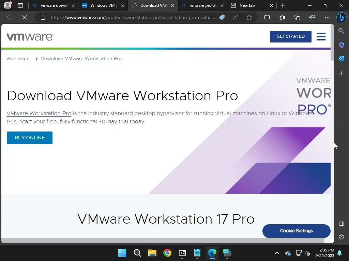The image size is (349, 261).
Task: Open Outlook in the sidebar
Action: click(341, 58)
